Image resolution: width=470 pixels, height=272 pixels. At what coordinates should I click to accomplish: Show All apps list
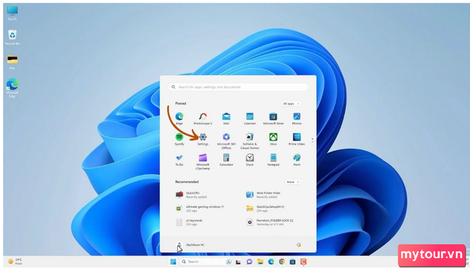(291, 103)
